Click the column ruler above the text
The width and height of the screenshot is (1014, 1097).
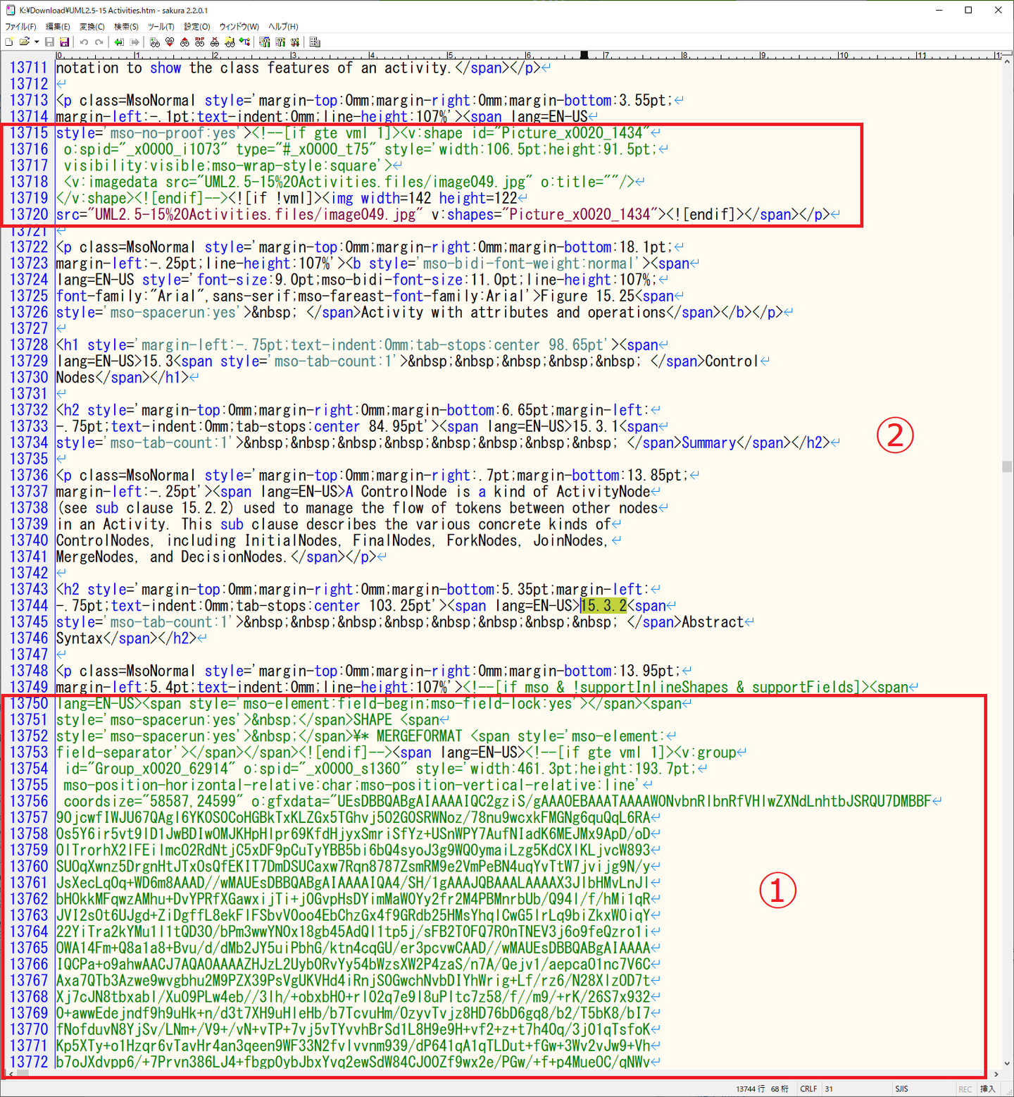pyautogui.click(x=528, y=55)
